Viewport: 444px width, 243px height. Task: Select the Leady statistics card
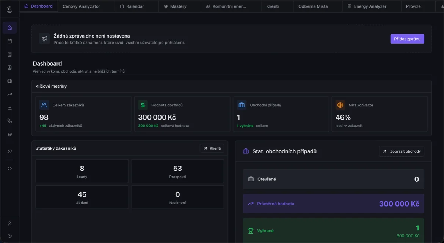82,171
